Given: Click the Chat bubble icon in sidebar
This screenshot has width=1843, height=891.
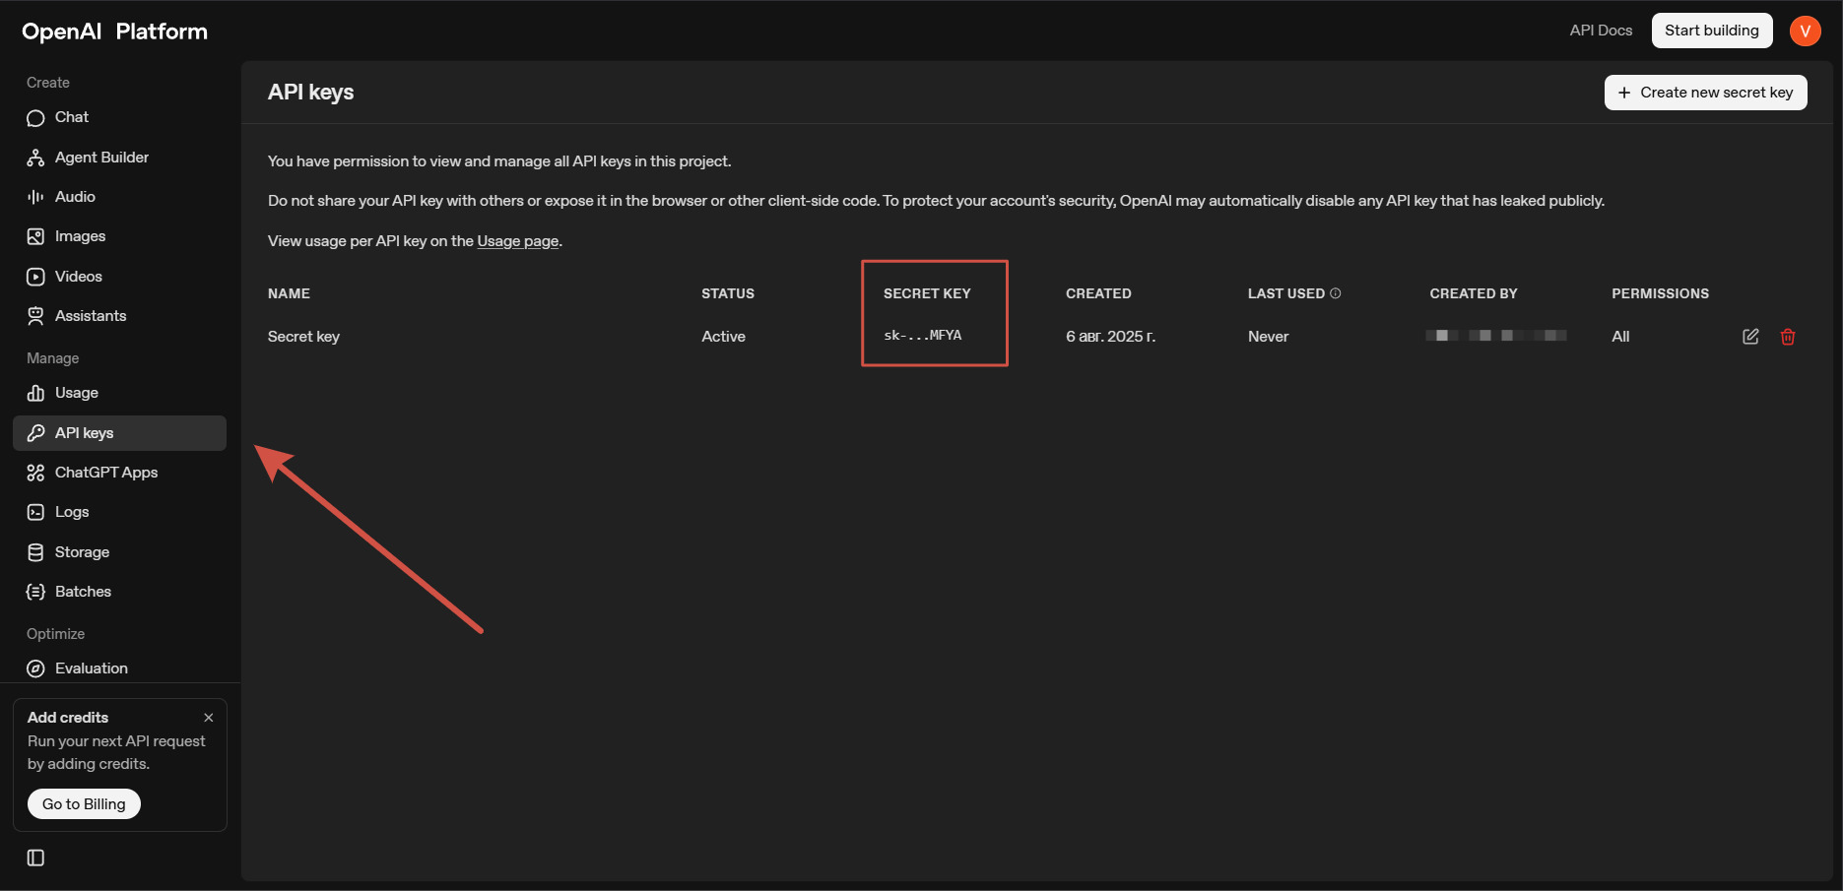Looking at the screenshot, I should (35, 118).
